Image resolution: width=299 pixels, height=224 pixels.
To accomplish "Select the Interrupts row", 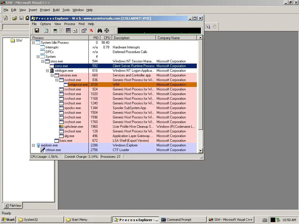I will tap(114, 47).
